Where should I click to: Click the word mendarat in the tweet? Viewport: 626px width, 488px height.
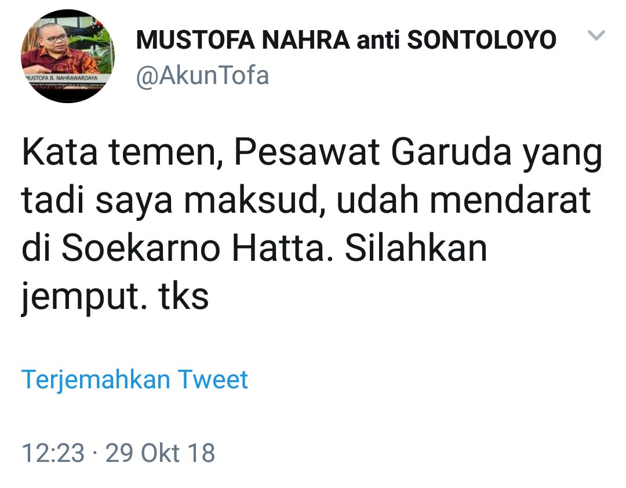[x=510, y=200]
